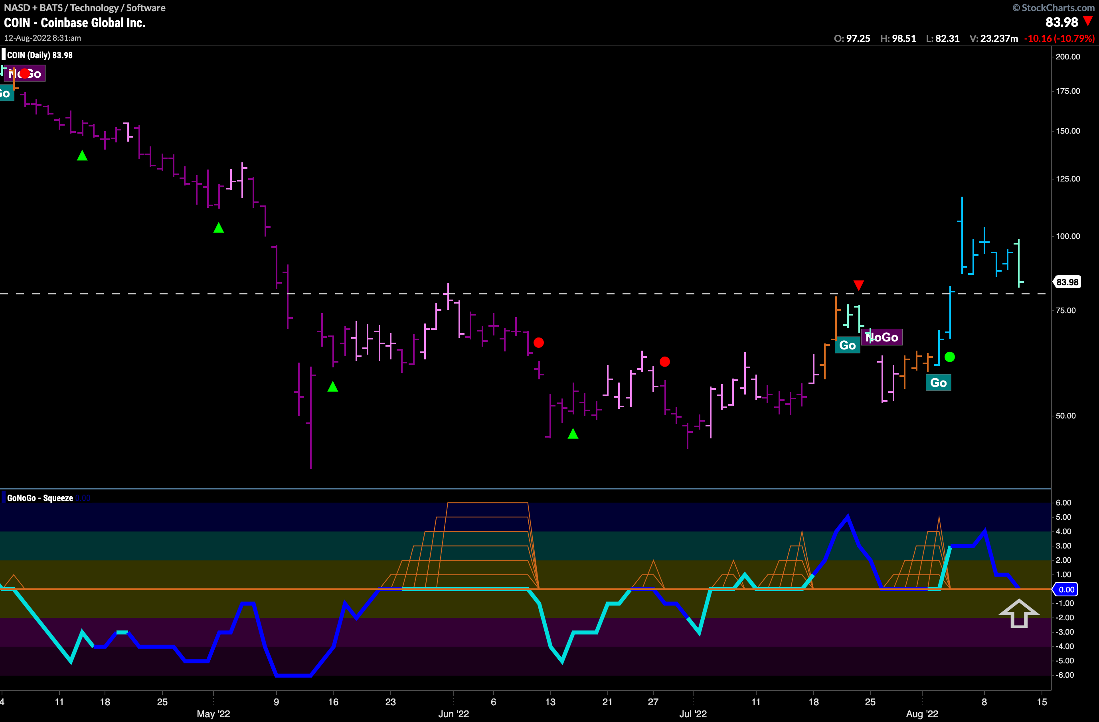Click the green circle marker in early August
Screen dimensions: 1099x722
tap(949, 357)
